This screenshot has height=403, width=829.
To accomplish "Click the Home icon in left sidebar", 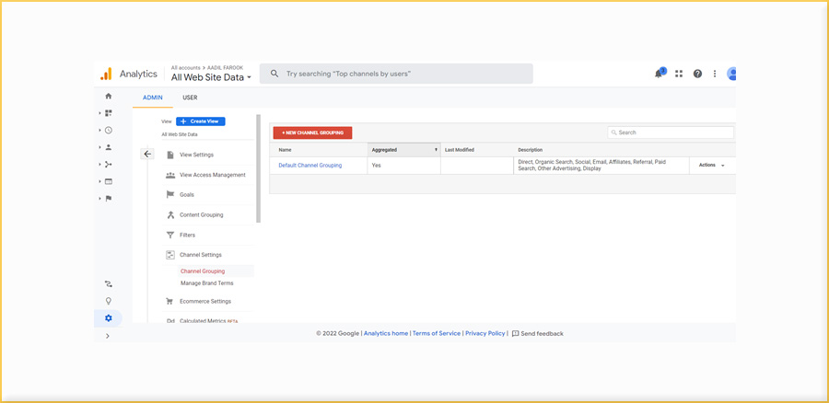I will (108, 96).
